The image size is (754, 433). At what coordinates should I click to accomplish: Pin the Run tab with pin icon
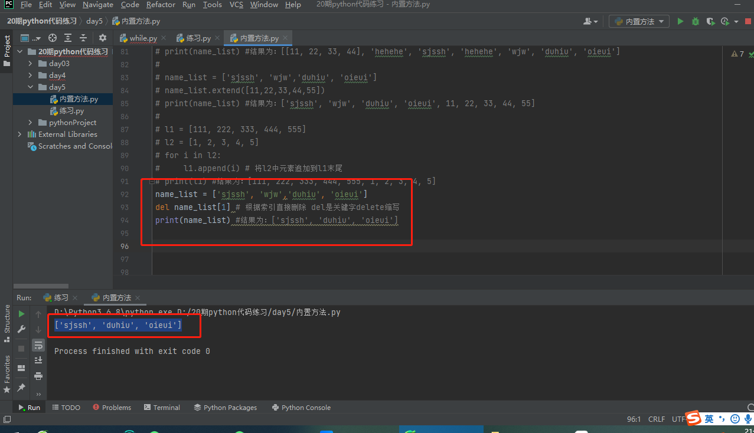coord(21,388)
